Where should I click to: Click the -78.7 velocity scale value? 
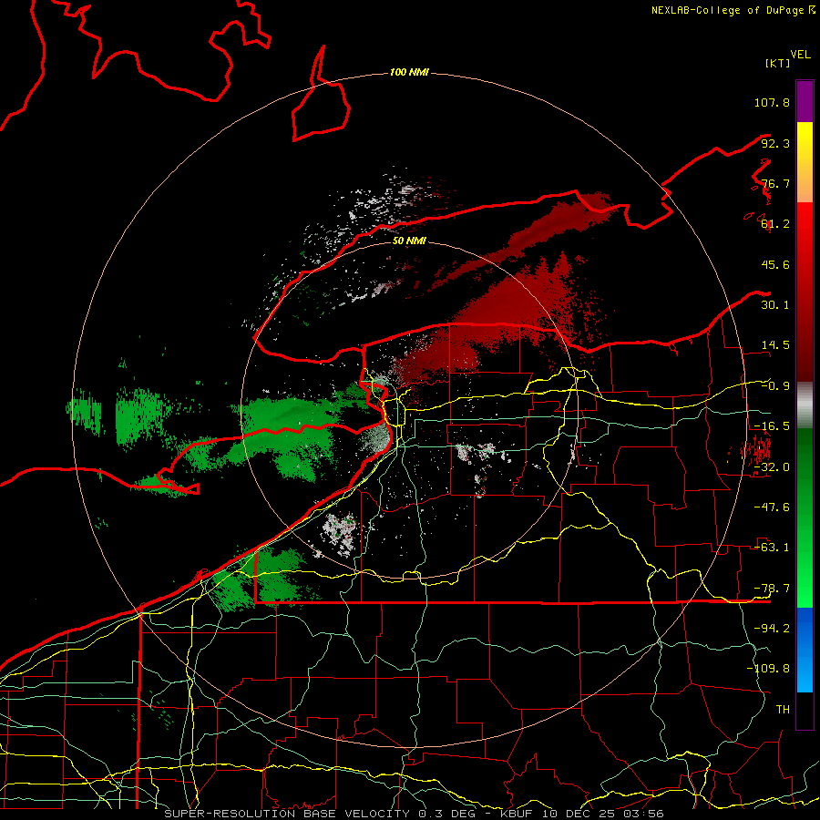click(772, 589)
